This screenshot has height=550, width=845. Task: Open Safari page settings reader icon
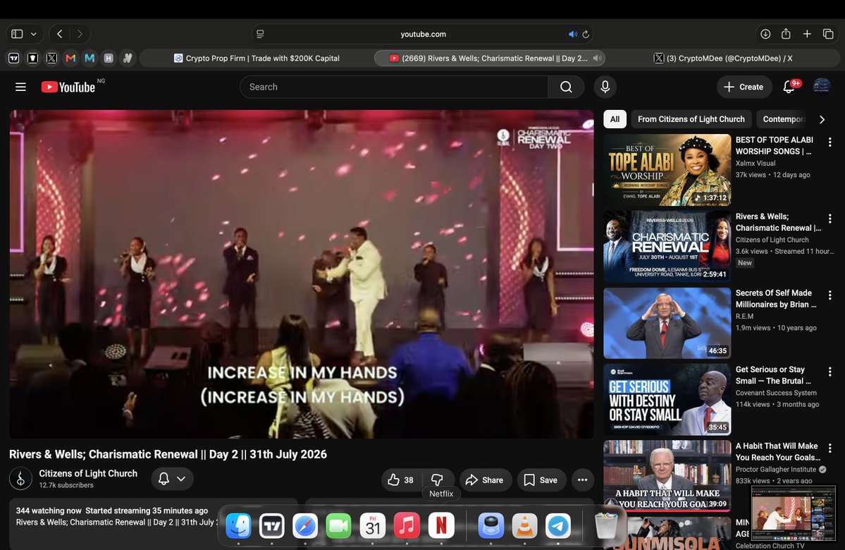[x=260, y=34]
